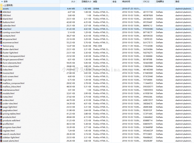The width and height of the screenshot is (194, 143).
Task: Go up via the parent directory entry
Action: (8, 5)
